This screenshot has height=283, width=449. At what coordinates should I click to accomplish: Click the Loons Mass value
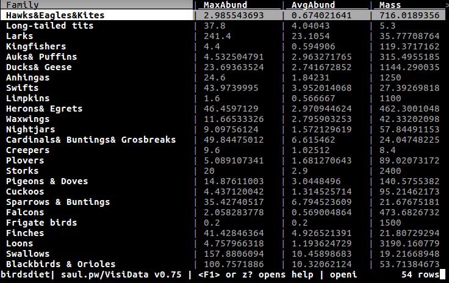coord(409,243)
